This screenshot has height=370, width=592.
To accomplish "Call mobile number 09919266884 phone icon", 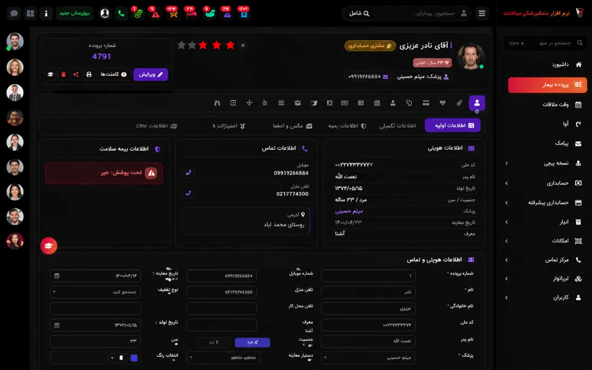I will tap(188, 173).
